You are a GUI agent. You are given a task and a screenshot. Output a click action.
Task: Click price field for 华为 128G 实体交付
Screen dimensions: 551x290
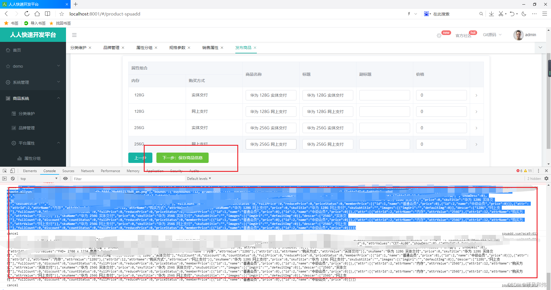tap(441, 95)
